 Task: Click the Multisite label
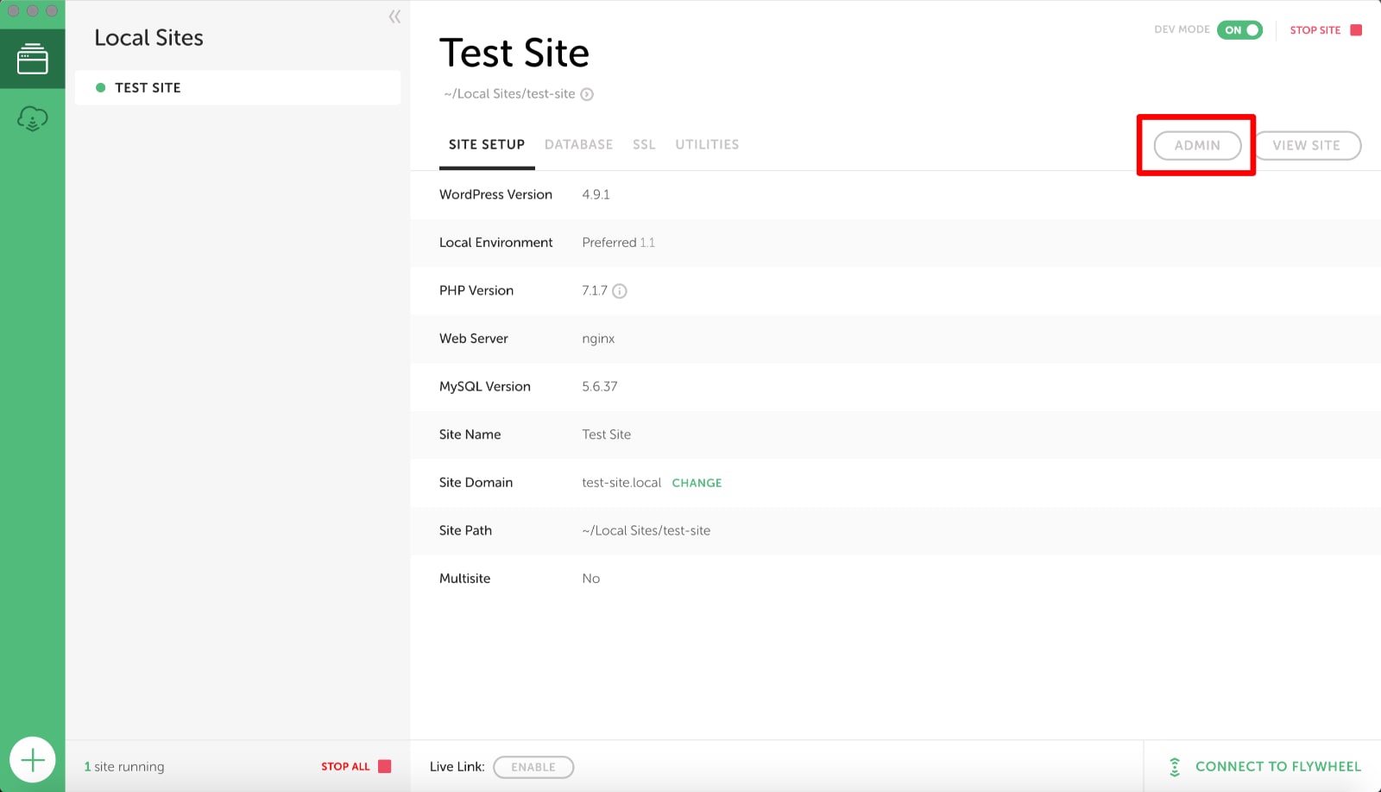[464, 579]
